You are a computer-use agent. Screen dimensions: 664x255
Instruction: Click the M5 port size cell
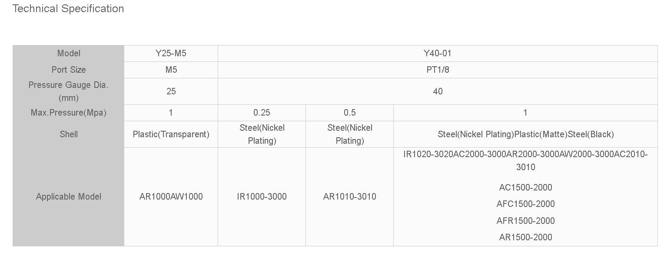(x=171, y=70)
